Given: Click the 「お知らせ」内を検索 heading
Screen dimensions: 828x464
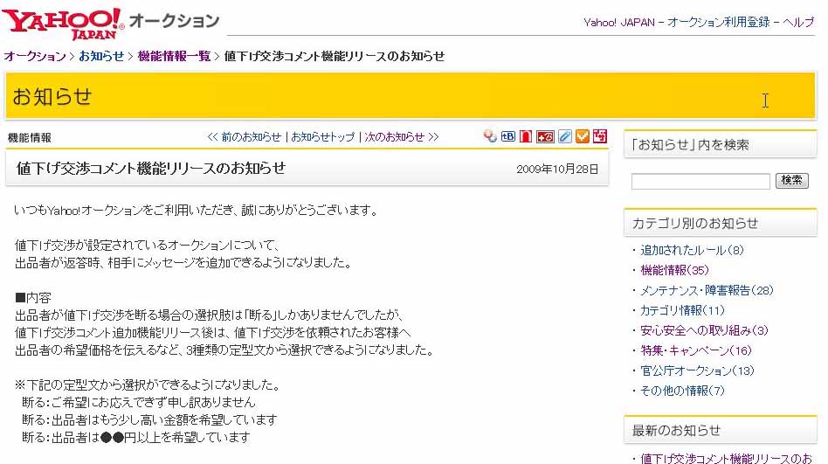Looking at the screenshot, I should (x=690, y=145).
